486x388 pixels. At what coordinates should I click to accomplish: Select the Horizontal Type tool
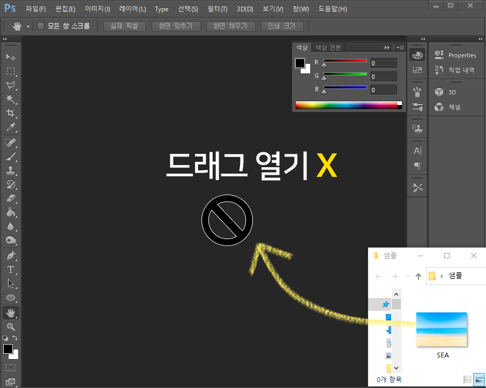(11, 270)
